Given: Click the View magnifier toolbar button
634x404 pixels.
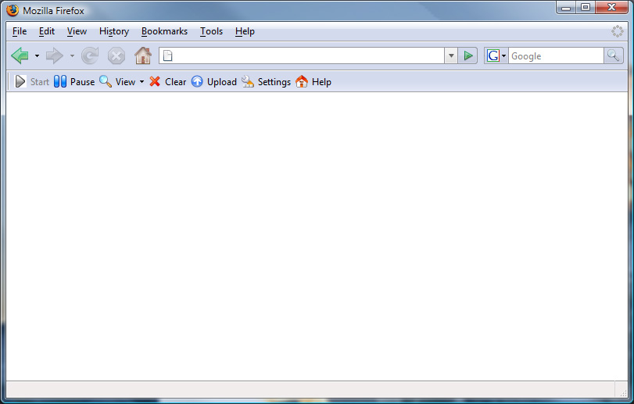Looking at the screenshot, I should pyautogui.click(x=117, y=81).
